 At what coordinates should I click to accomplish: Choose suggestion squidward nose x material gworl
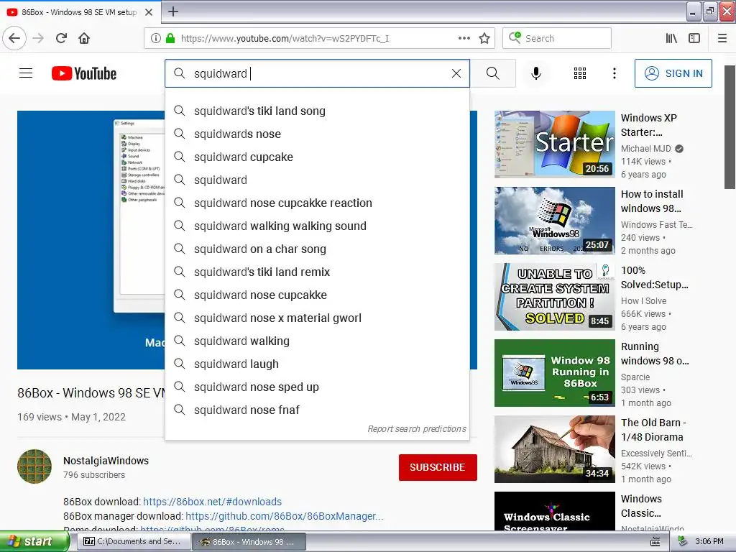click(x=317, y=318)
